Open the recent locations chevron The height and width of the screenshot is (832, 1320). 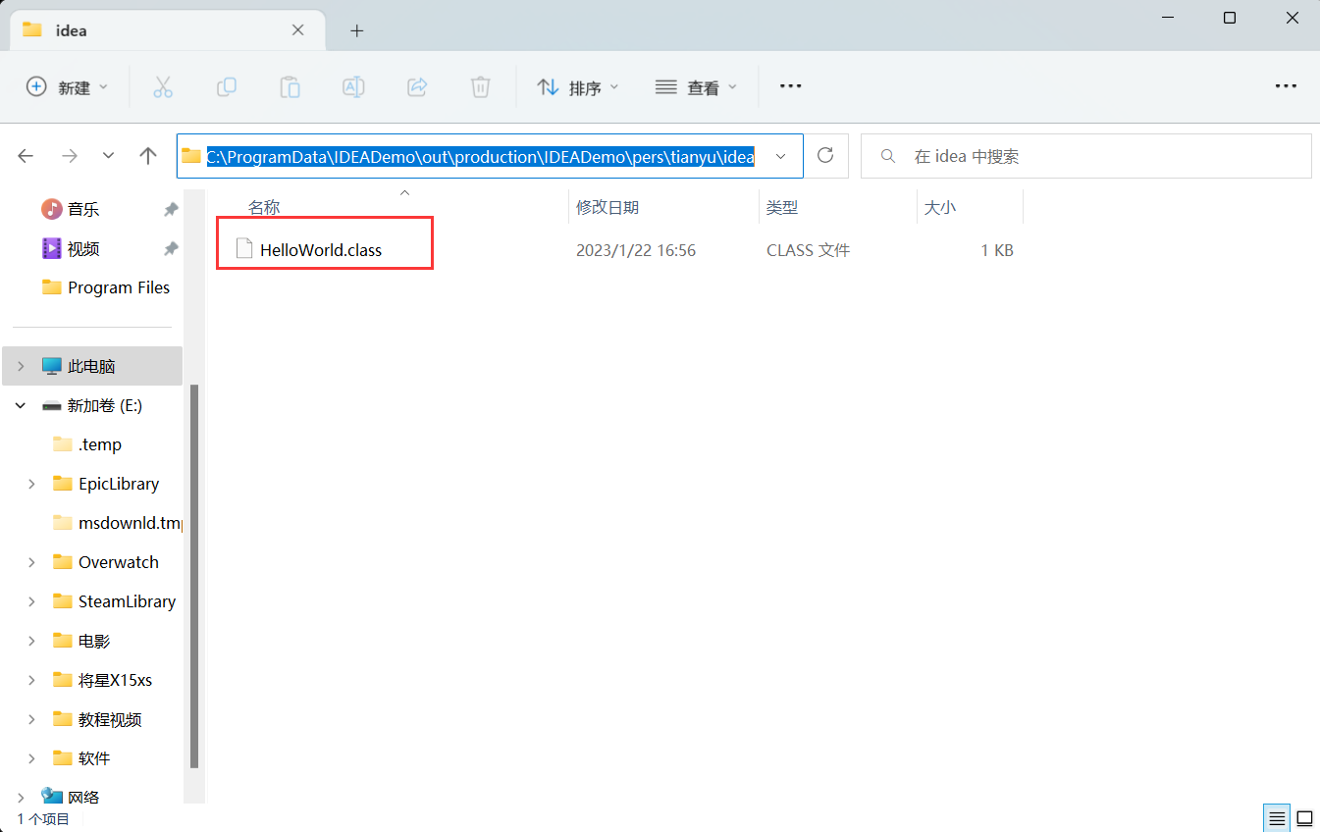109,156
